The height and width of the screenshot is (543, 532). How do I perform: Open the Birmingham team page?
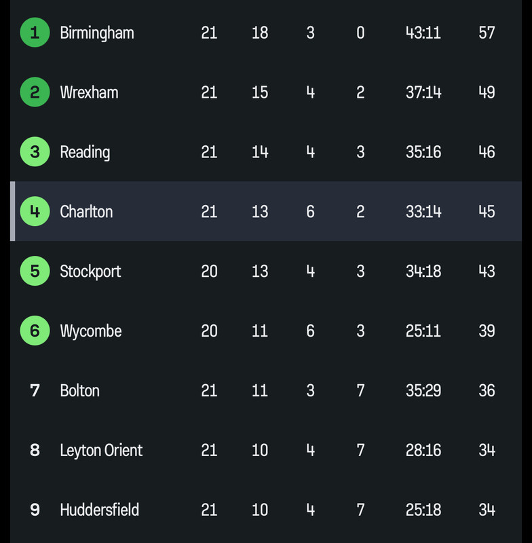coord(97,33)
